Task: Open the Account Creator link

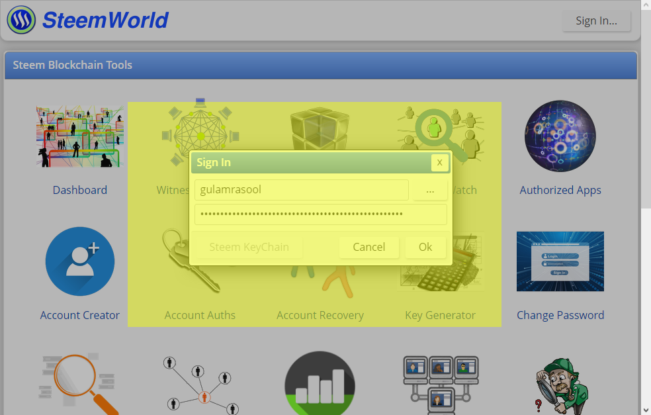Action: (79, 315)
